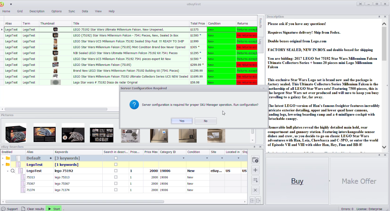The width and height of the screenshot is (390, 211).
Task: Click the export arrow icon in eBay Searches
Action: 258,201
